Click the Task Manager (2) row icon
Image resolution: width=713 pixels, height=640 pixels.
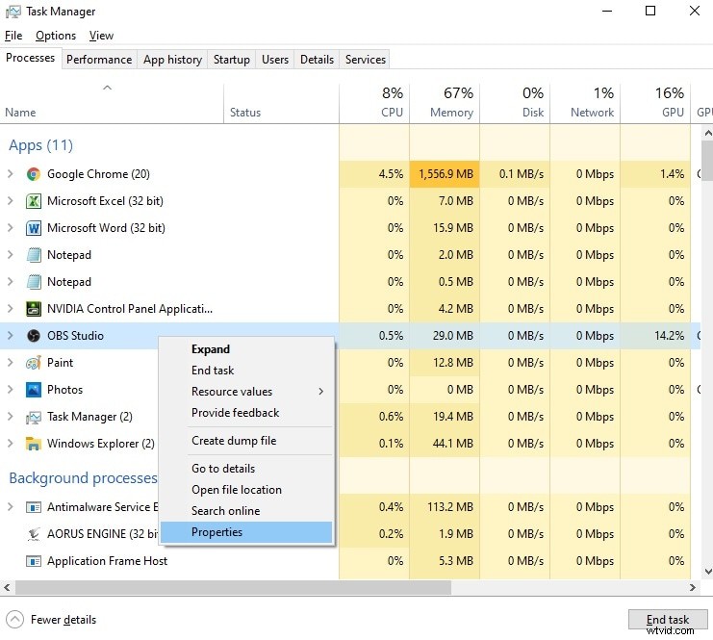tap(33, 417)
